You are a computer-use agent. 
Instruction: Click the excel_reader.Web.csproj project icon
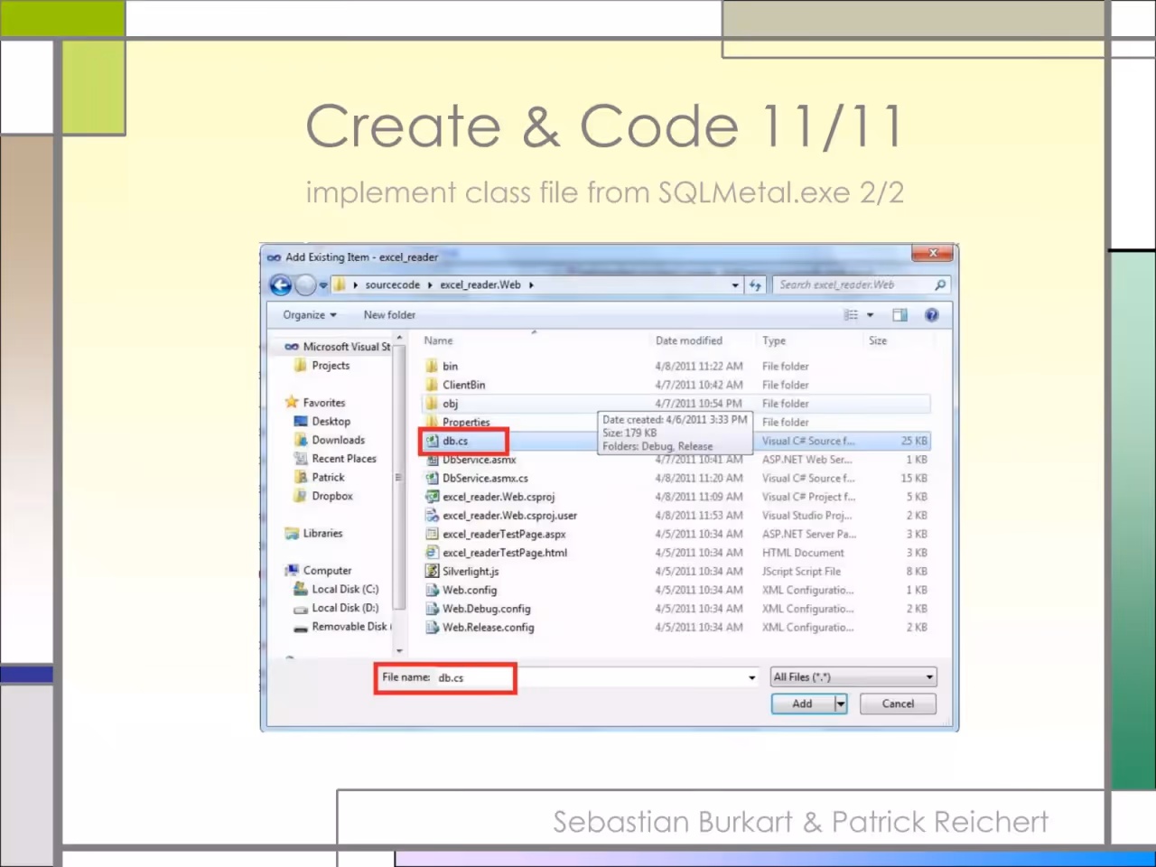[432, 497]
